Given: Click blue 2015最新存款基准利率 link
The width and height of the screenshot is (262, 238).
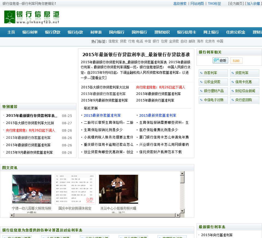Looking at the screenshot, I should (x=102, y=115).
